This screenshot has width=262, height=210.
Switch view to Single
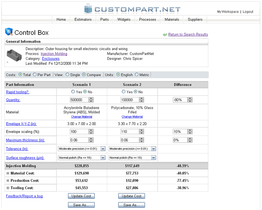(67, 75)
